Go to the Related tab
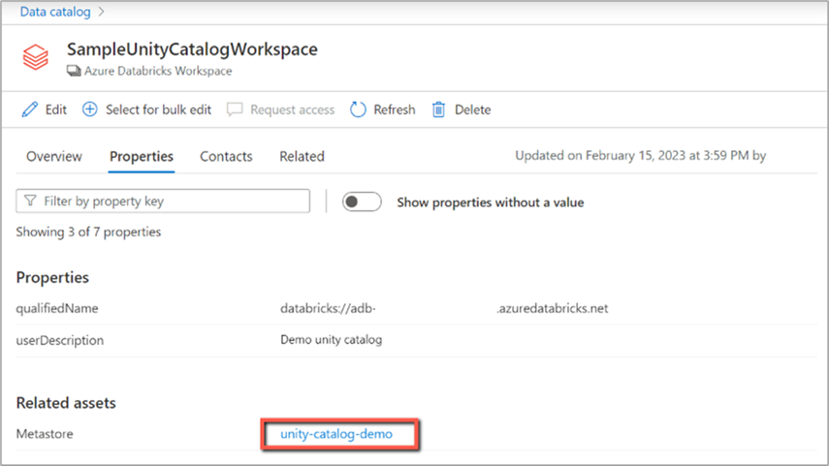The height and width of the screenshot is (466, 829). pyautogui.click(x=302, y=156)
